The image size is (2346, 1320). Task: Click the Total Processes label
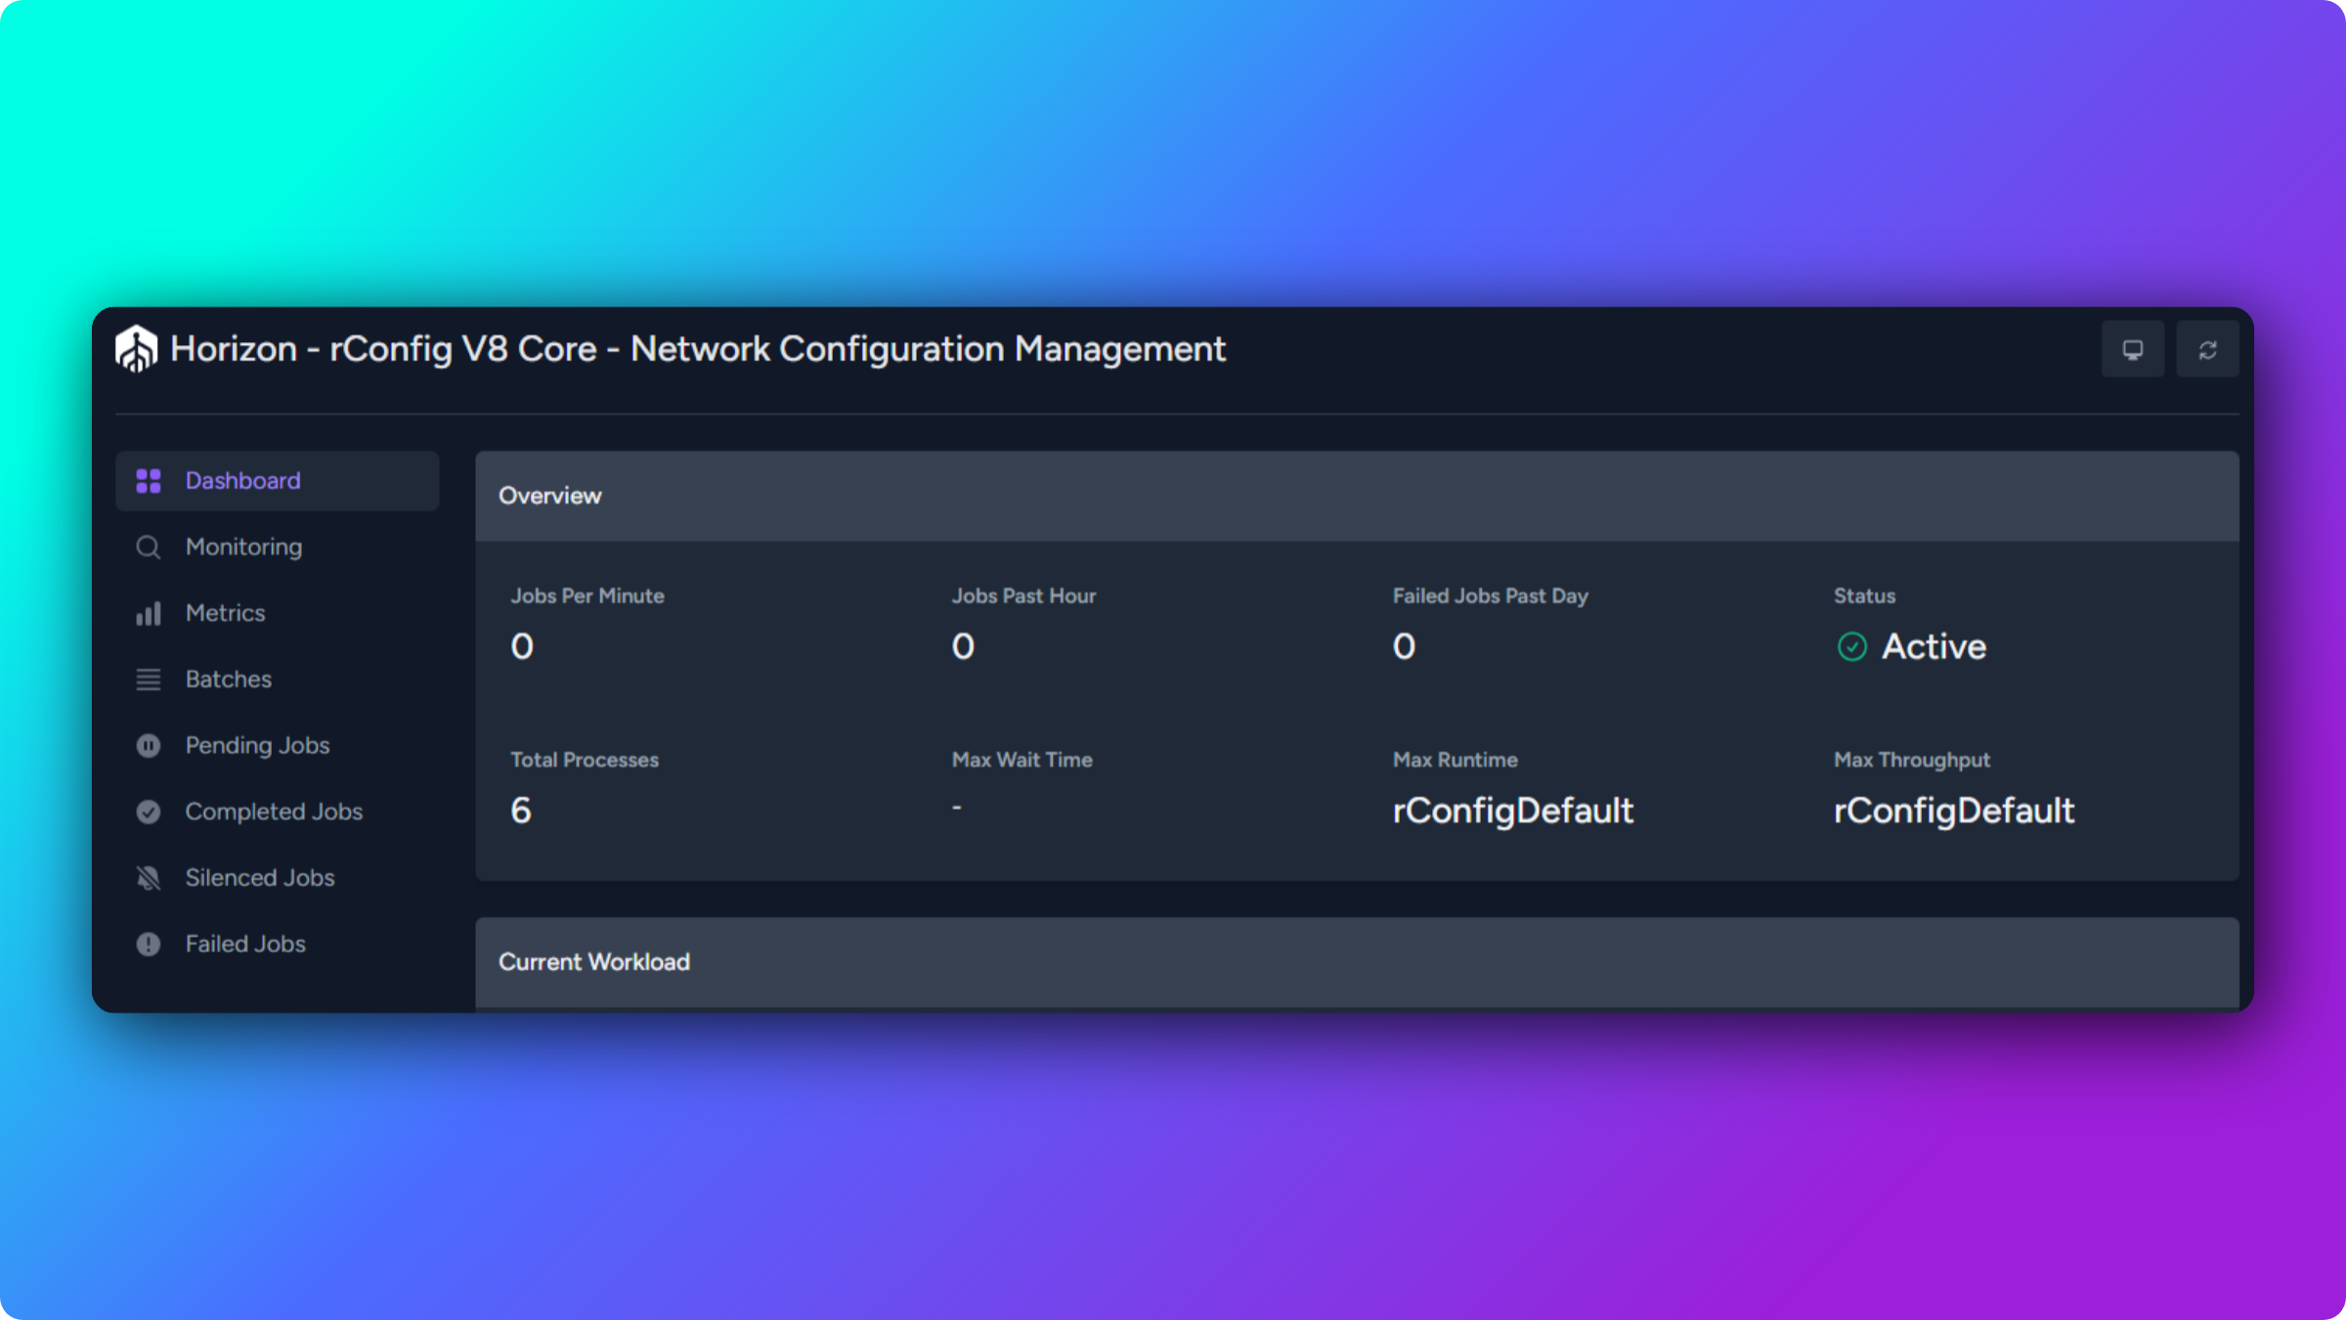pyautogui.click(x=585, y=760)
